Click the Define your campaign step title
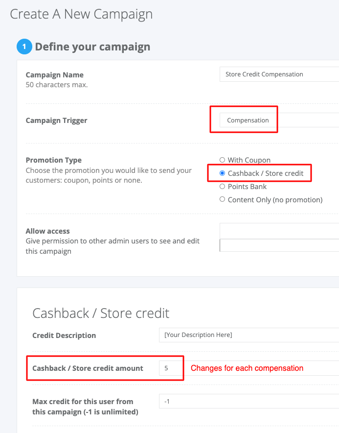The image size is (339, 433). 92,47
